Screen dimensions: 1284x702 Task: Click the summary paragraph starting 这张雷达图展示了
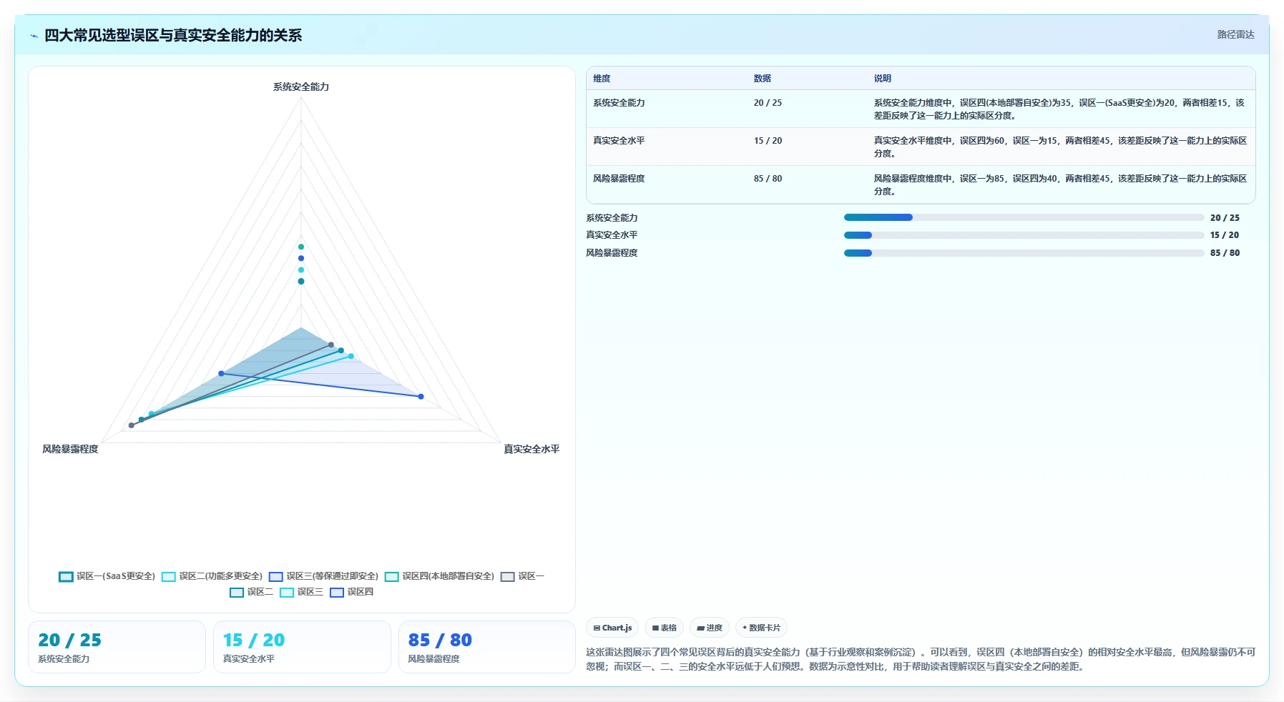pos(921,659)
